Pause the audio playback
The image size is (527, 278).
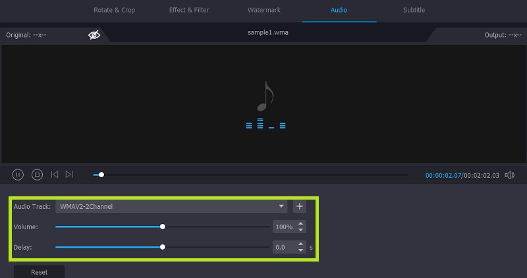coord(18,175)
